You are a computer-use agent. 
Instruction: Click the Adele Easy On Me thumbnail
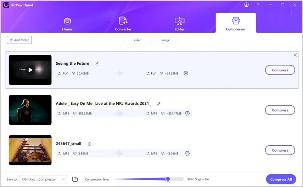pyautogui.click(x=30, y=110)
